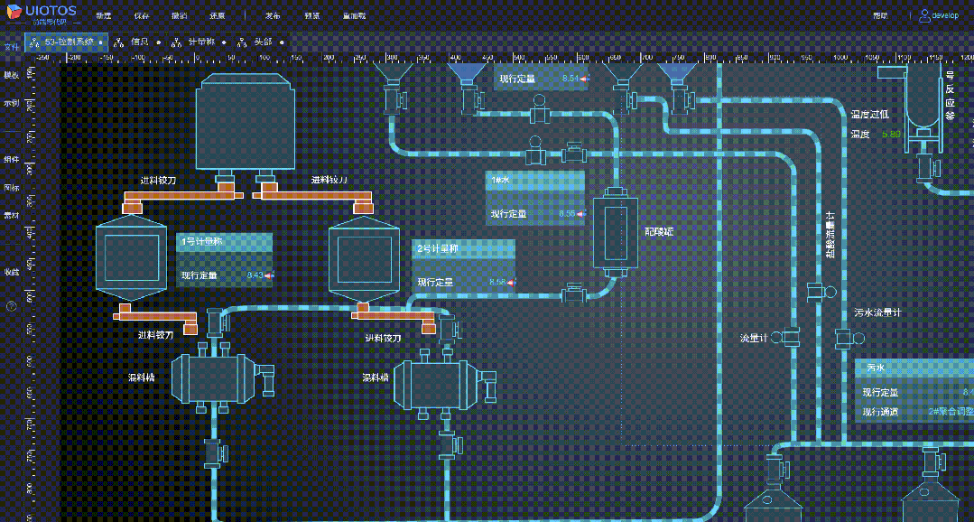The height and width of the screenshot is (522, 974).
Task: Click the 8.43 value in 1号计量称 panel
Action: 255,275
